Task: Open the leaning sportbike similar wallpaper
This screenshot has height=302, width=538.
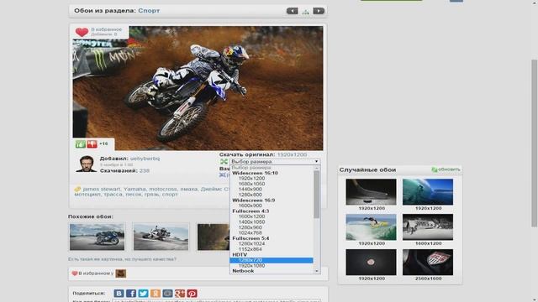Action: [x=161, y=237]
